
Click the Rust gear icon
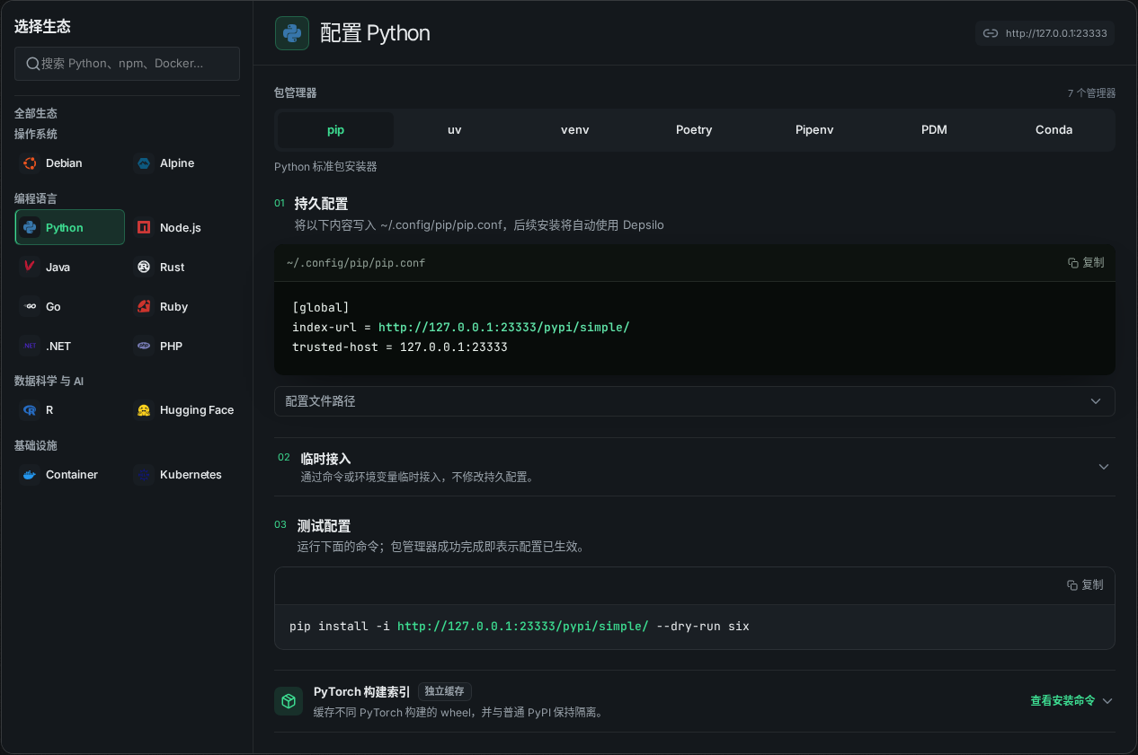144,268
